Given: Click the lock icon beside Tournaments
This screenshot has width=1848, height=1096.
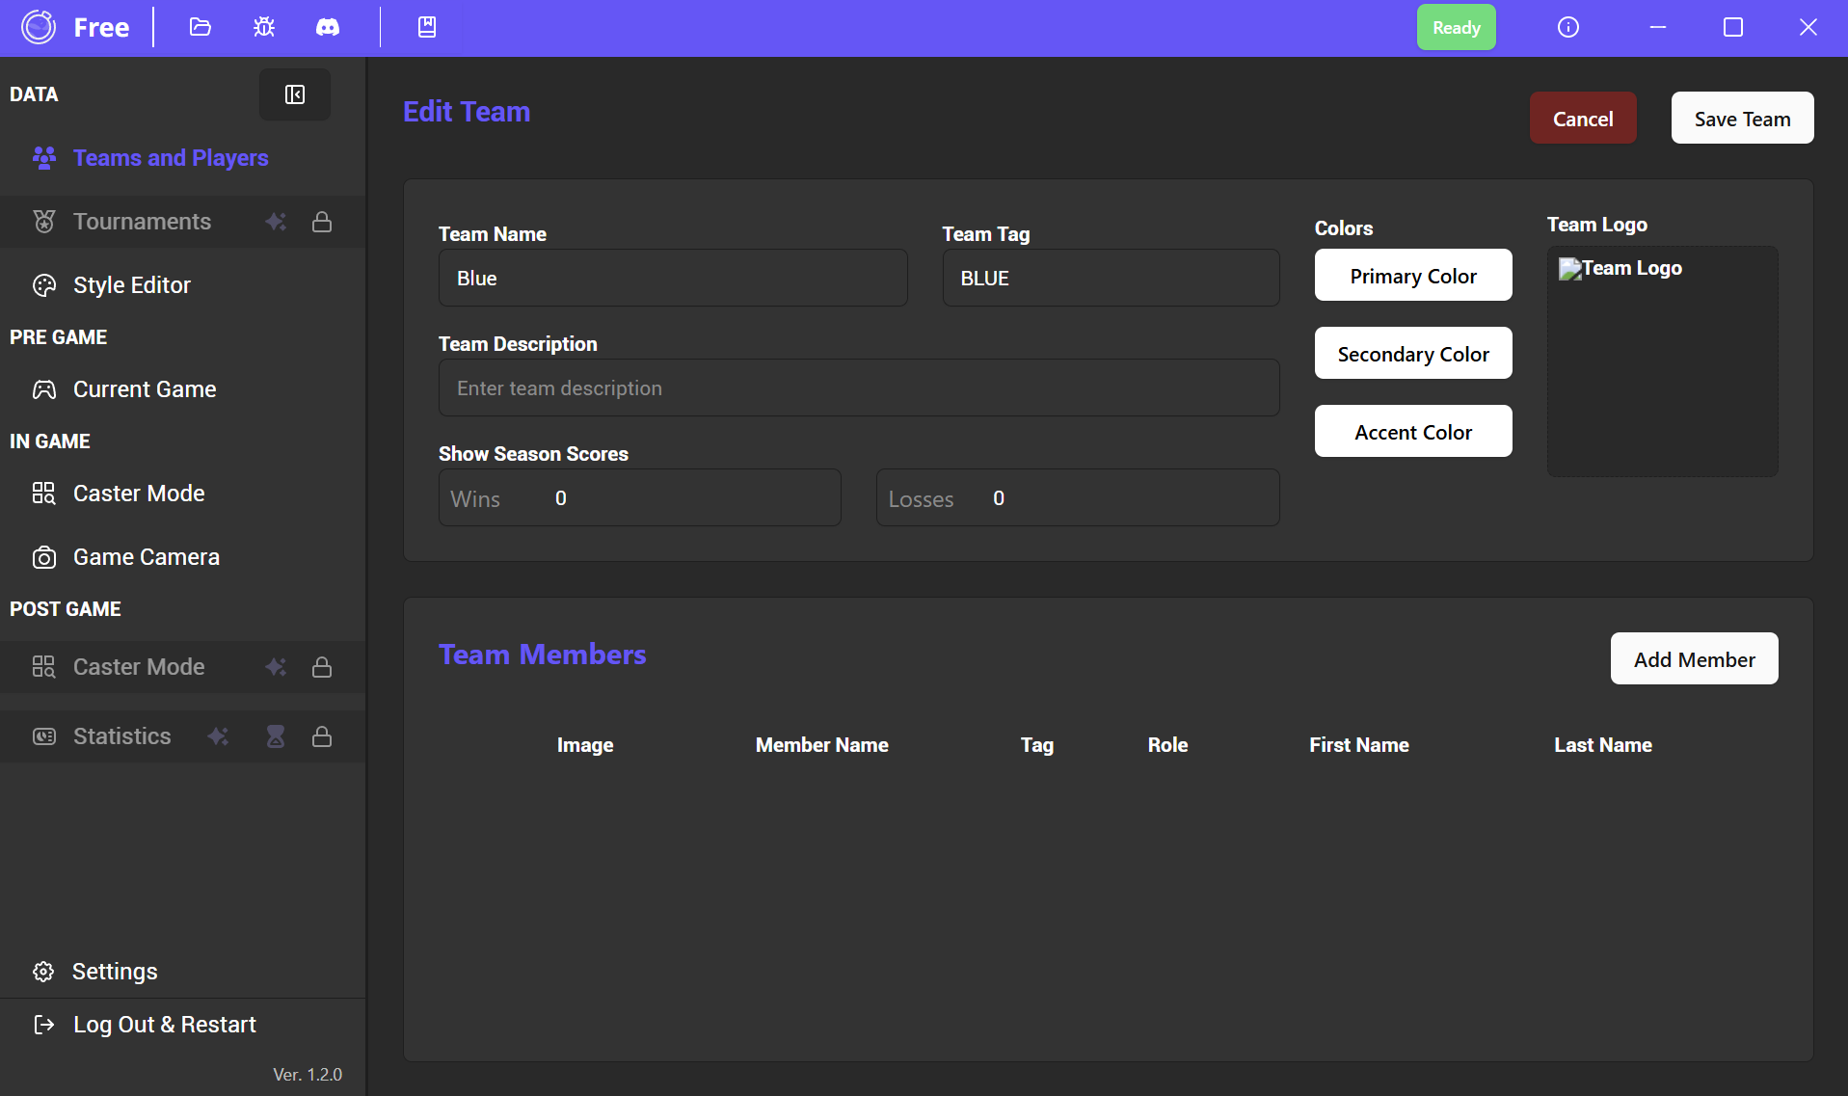Looking at the screenshot, I should click(x=322, y=222).
